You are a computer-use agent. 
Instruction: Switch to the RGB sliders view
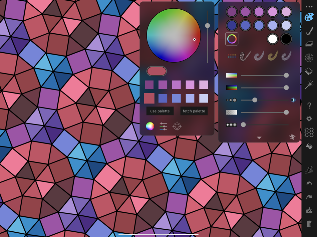point(164,126)
